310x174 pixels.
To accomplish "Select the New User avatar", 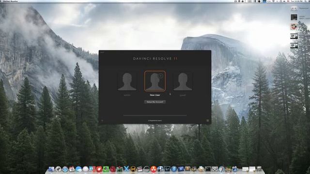I will 155,81.
